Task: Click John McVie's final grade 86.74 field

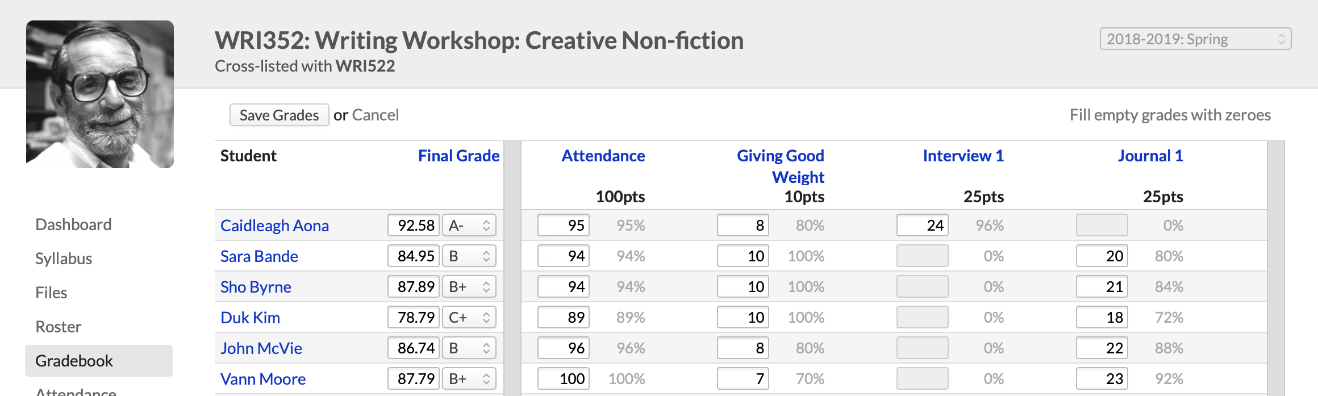Action: 414,348
